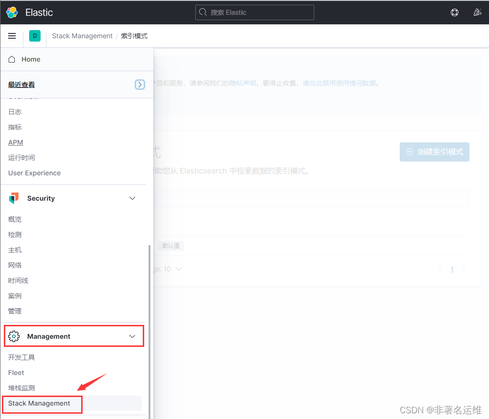This screenshot has width=489, height=419.
Task: Open Security 概览 item
Action: (x=15, y=219)
